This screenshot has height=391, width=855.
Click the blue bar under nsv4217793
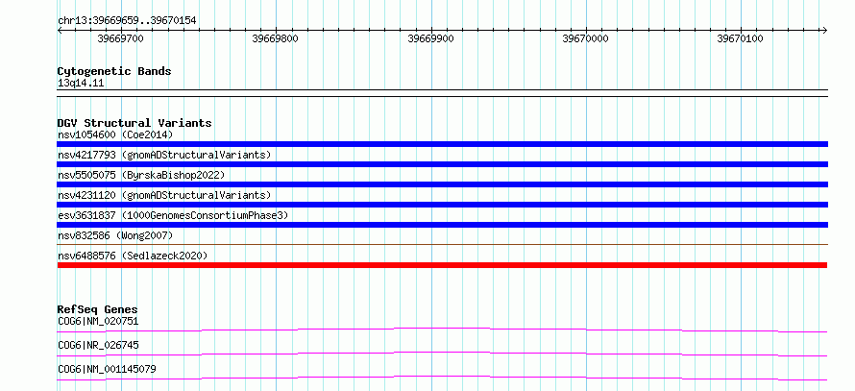(x=442, y=164)
